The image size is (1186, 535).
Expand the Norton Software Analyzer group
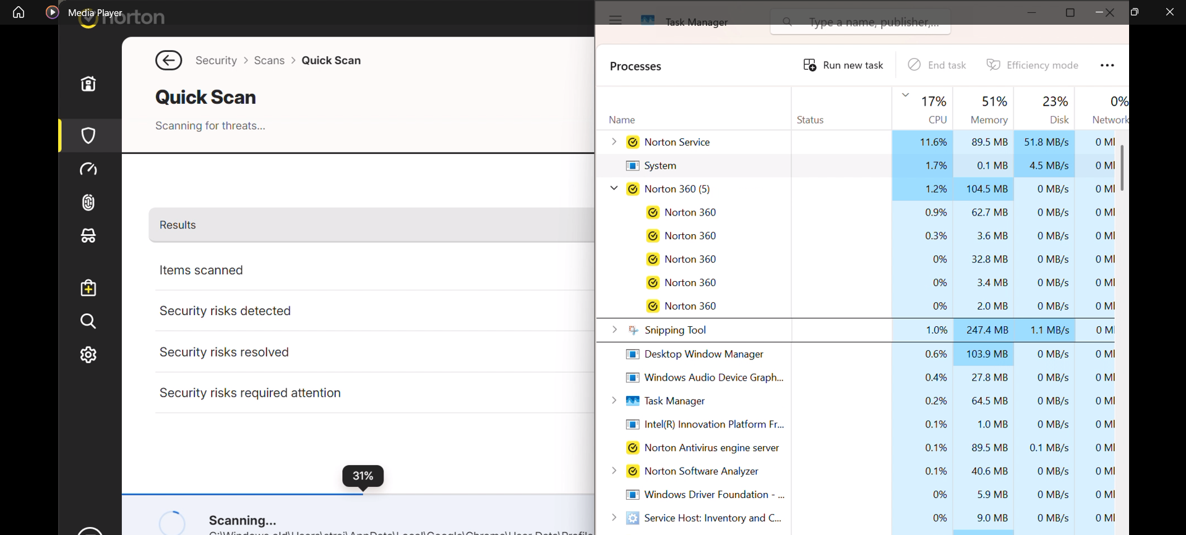(614, 471)
